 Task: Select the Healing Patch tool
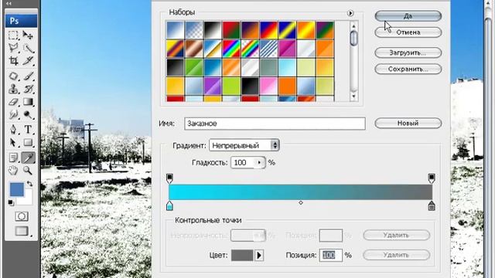pos(13,76)
